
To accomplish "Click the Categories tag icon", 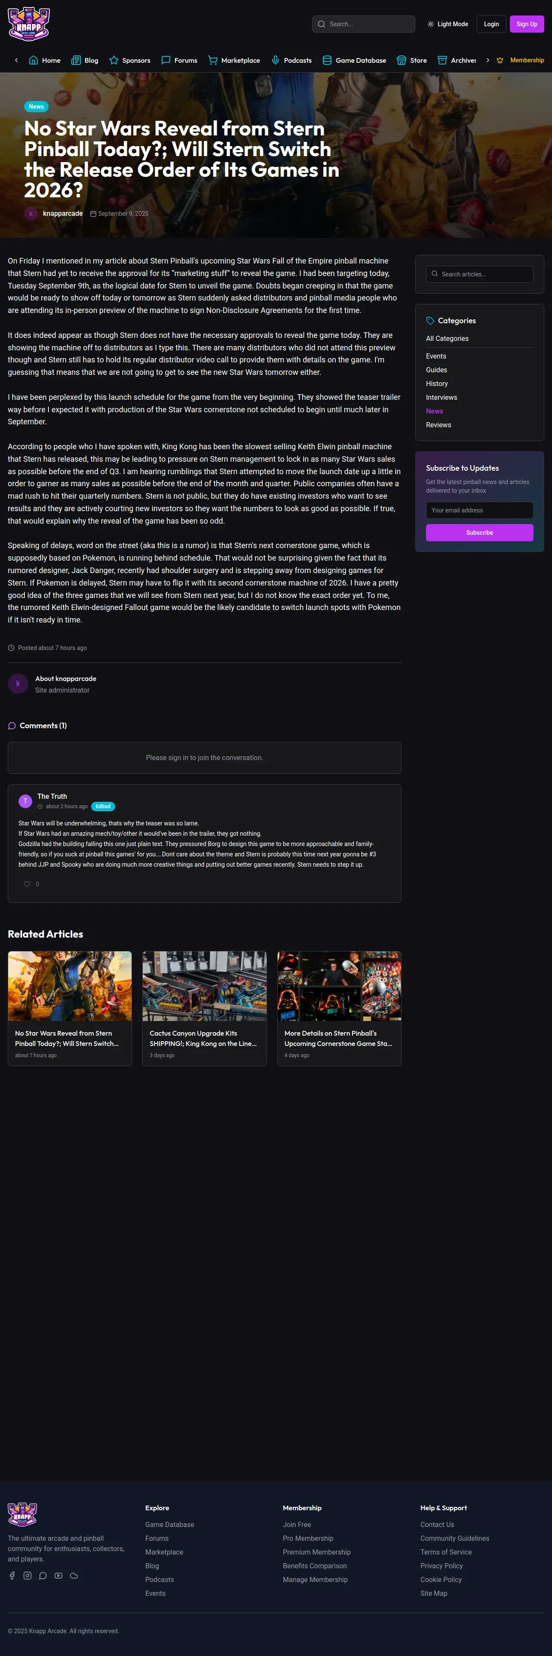I will click(x=430, y=321).
